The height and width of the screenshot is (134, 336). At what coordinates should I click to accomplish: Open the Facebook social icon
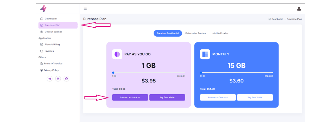tap(66, 79)
